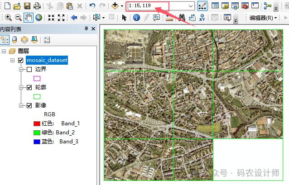Image resolution: width=289 pixels, height=185 pixels.
Task: Toggle the 影像 layer checkbox
Action: click(29, 105)
